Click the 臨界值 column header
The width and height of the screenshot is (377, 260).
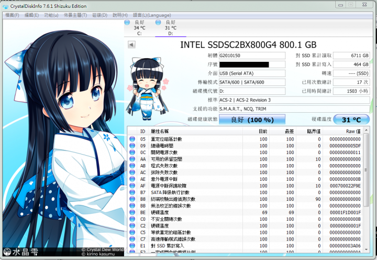pyautogui.click(x=309, y=131)
